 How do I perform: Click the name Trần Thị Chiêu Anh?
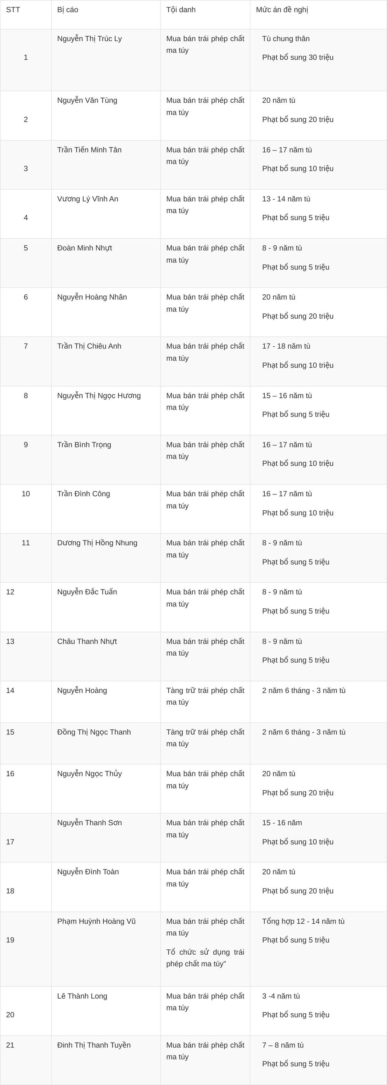pyautogui.click(x=89, y=346)
